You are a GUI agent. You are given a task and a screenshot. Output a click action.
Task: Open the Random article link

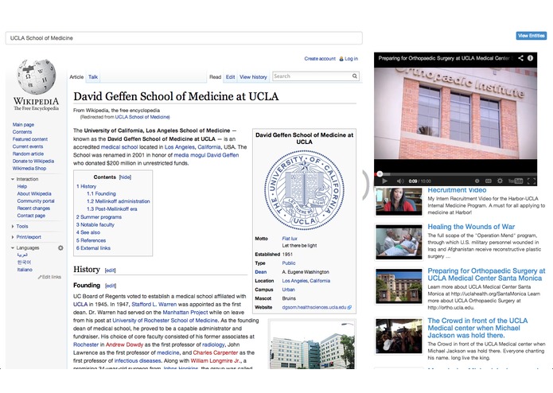point(28,154)
